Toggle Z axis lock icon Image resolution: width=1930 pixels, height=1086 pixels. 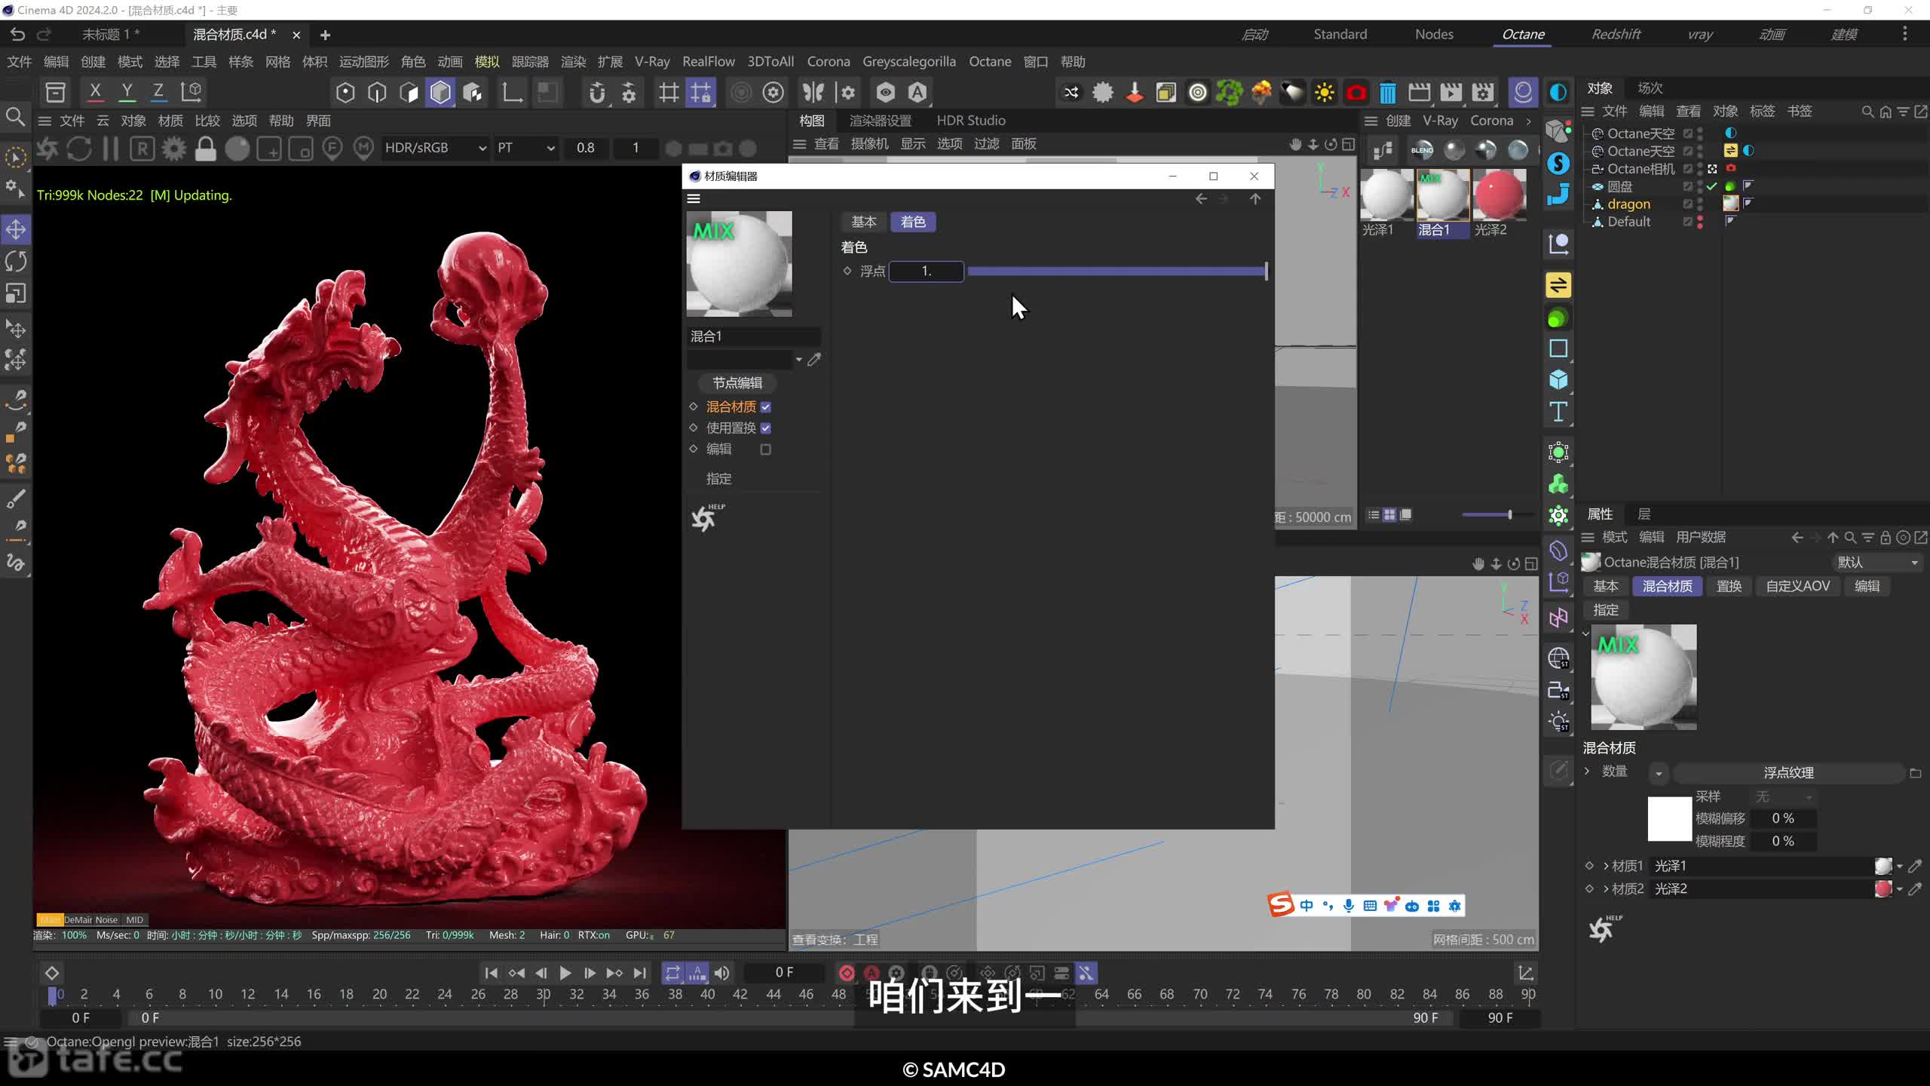(158, 92)
